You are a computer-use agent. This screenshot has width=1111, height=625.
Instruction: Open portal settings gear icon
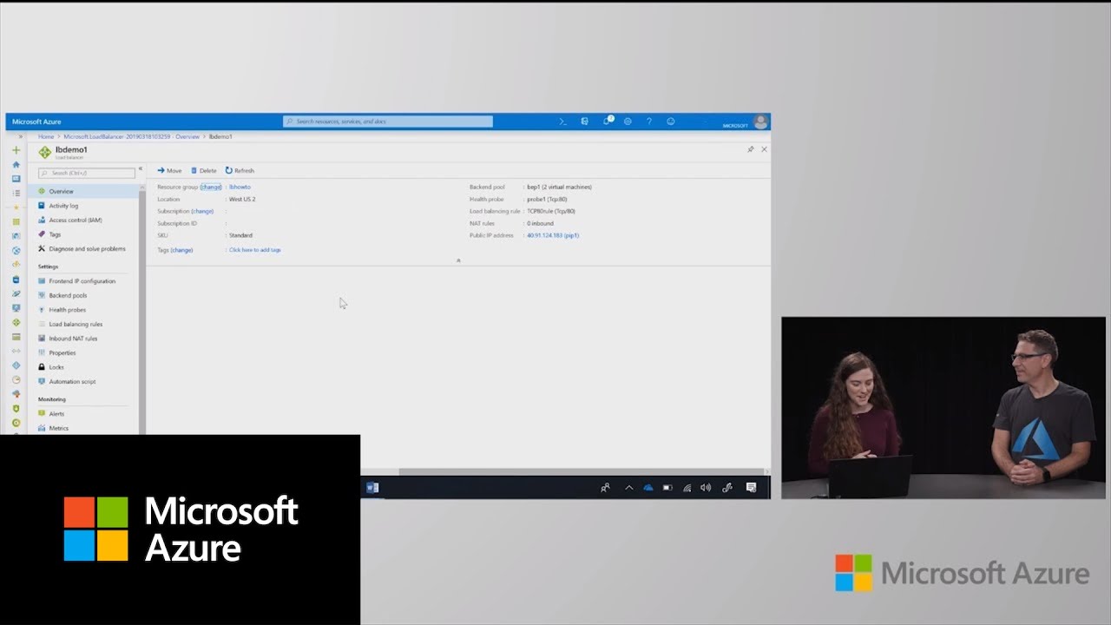point(628,122)
